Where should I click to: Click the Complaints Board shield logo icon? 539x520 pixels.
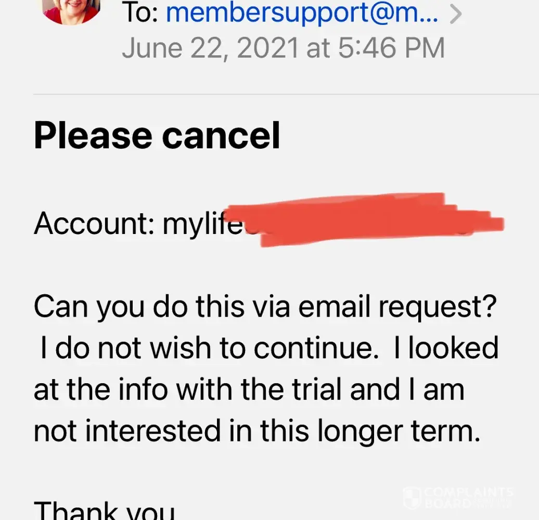click(x=412, y=497)
